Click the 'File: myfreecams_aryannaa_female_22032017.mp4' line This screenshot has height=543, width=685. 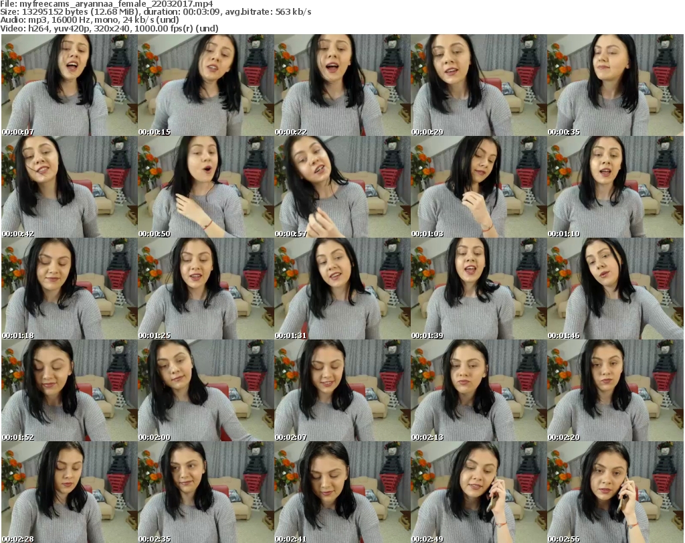click(x=106, y=4)
